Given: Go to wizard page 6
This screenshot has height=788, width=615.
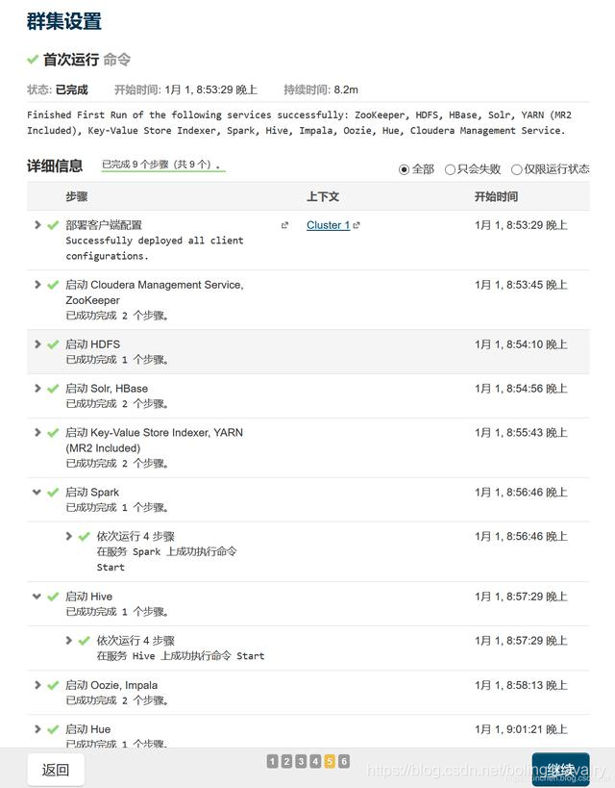Looking at the screenshot, I should click(x=344, y=761).
